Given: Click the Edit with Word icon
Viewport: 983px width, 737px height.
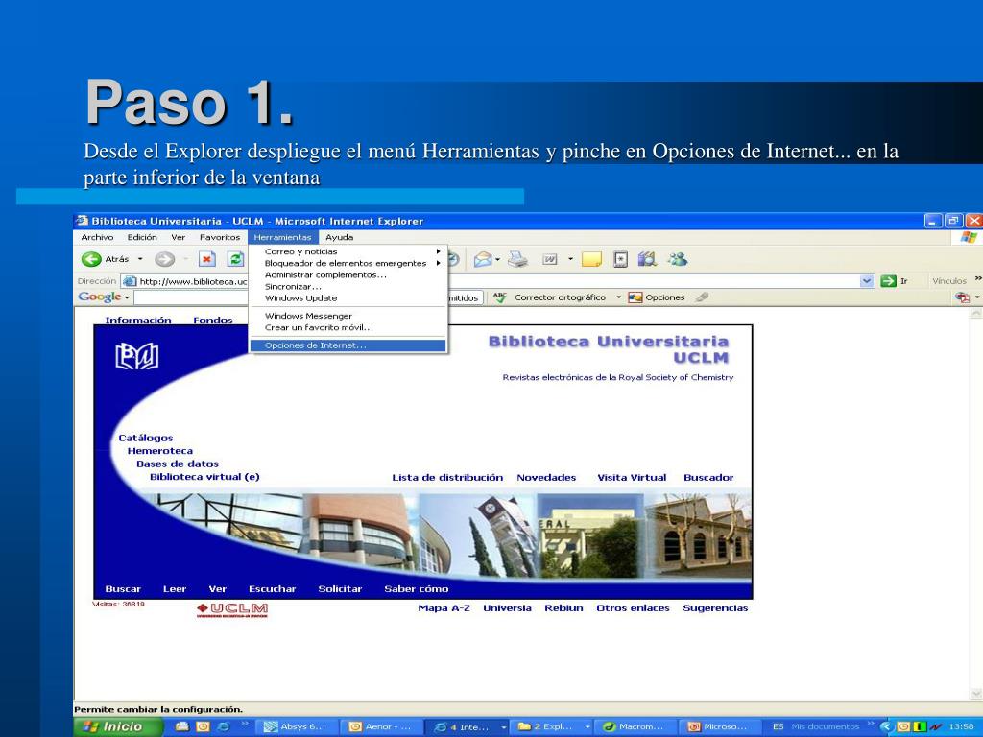Looking at the screenshot, I should [x=550, y=259].
